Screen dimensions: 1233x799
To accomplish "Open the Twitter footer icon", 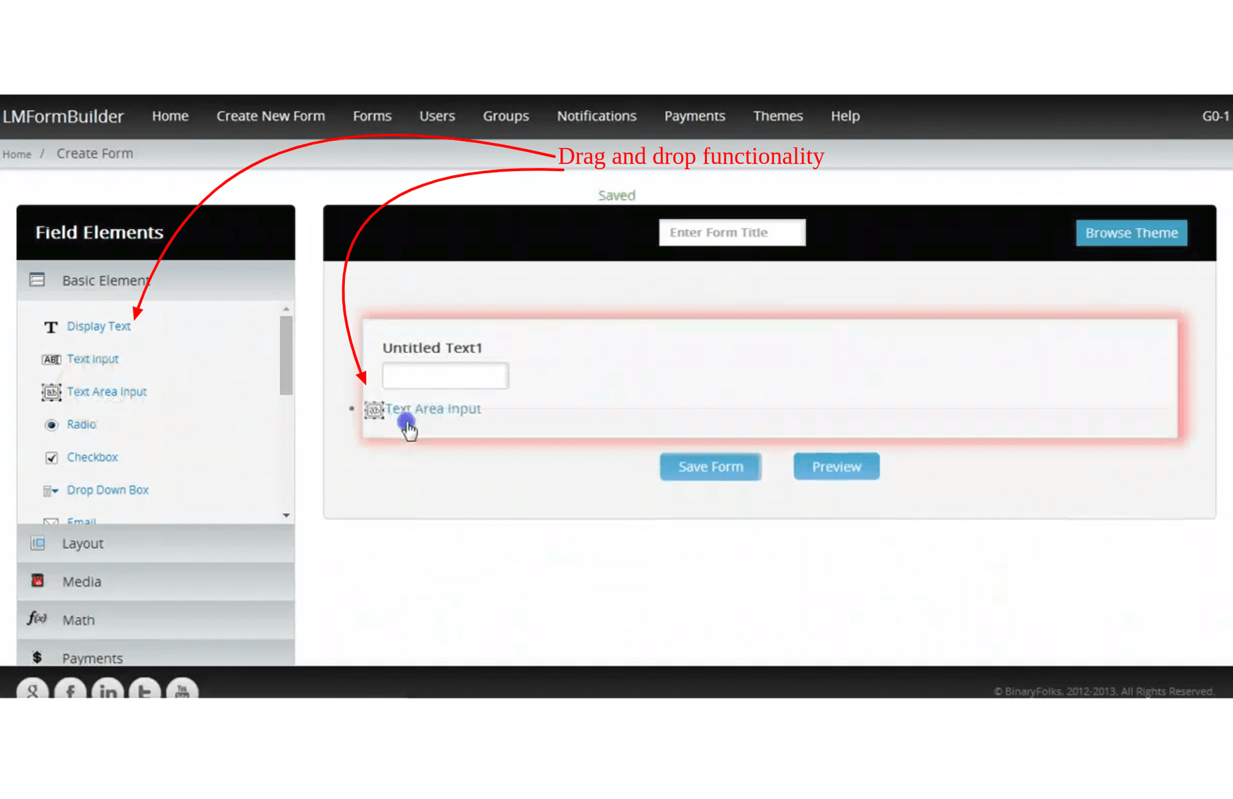I will pos(145,690).
